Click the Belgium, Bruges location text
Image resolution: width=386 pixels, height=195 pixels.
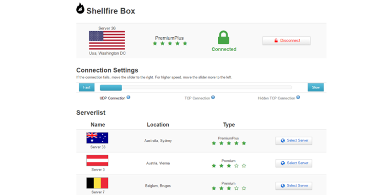click(158, 186)
